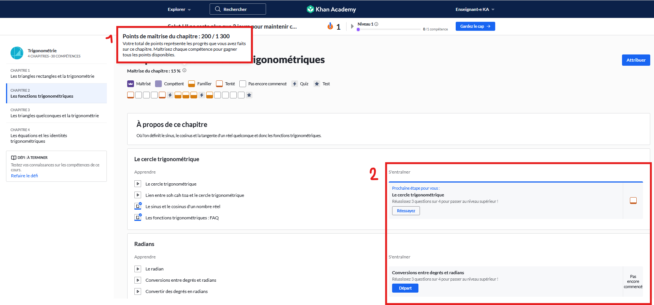Click the second quiz bolt in the skills row
The image size is (654, 305).
[x=202, y=95]
